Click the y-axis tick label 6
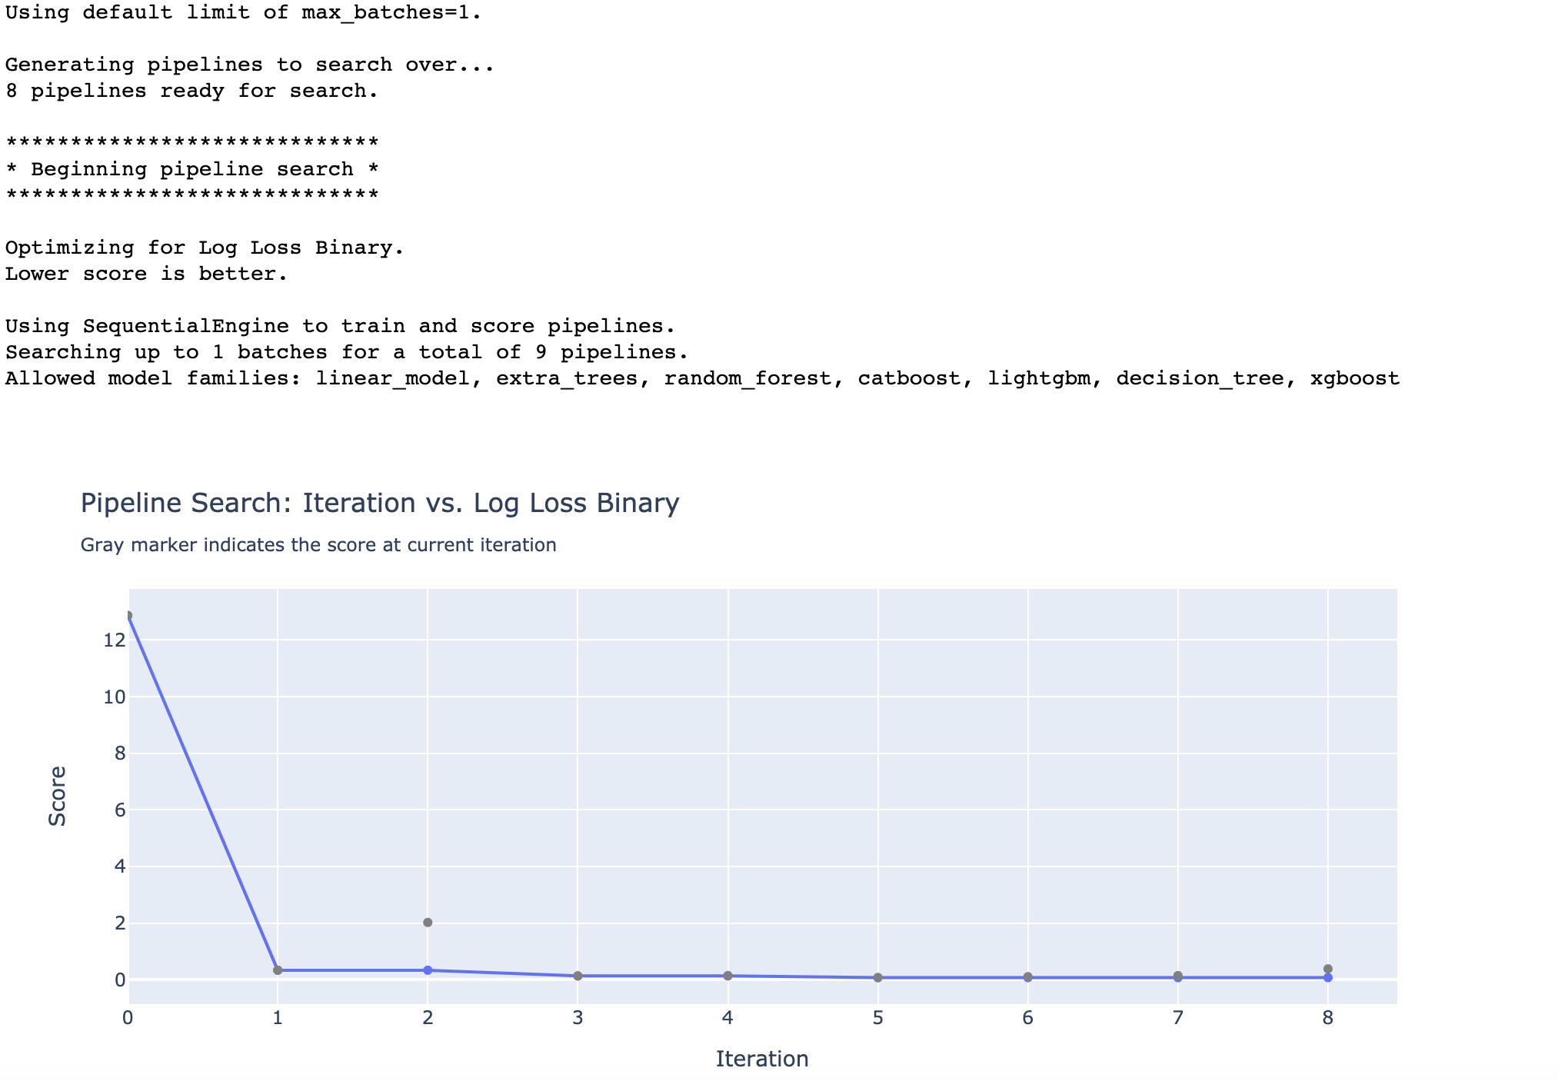 pos(120,810)
